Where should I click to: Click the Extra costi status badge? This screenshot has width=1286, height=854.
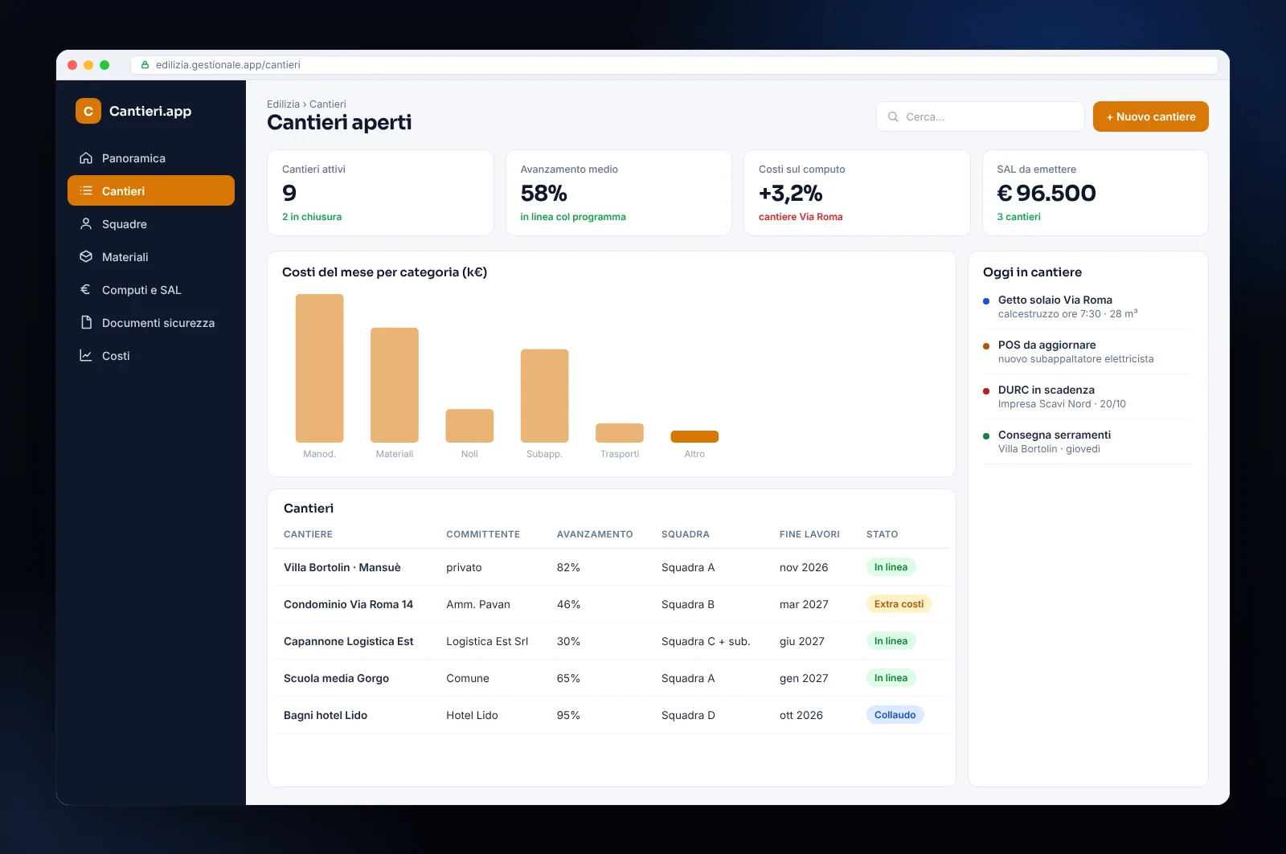(x=899, y=604)
